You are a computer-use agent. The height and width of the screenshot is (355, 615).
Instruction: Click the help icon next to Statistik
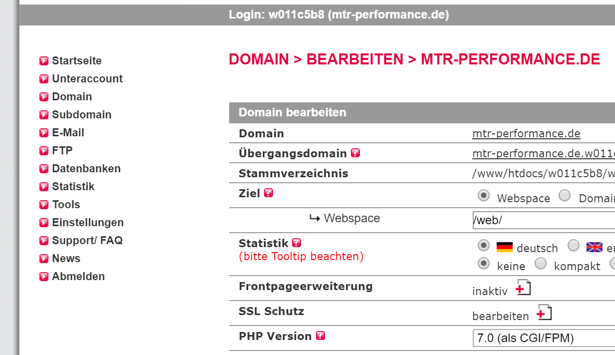point(297,243)
